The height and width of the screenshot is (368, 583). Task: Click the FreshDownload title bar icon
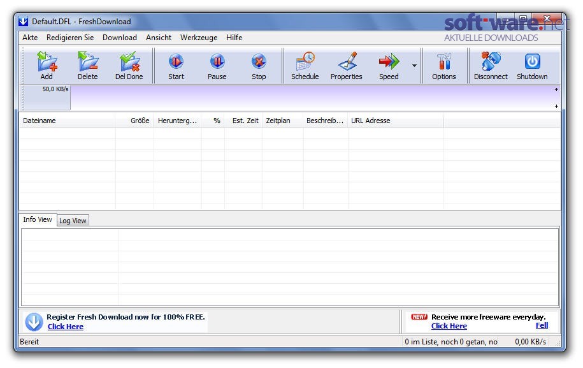point(23,22)
